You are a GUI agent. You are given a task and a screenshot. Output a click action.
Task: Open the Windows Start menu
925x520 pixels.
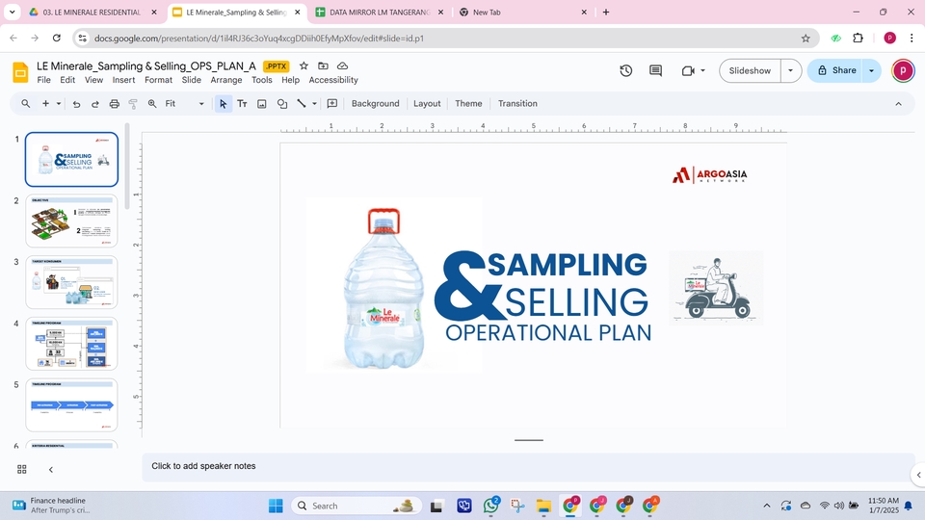(276, 506)
